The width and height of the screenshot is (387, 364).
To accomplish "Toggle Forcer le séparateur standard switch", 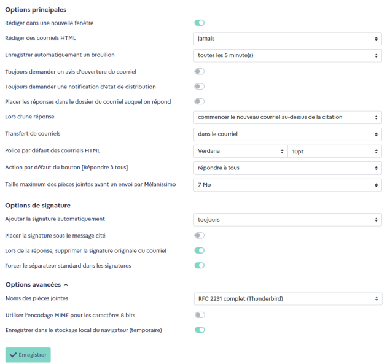I will click(x=200, y=266).
